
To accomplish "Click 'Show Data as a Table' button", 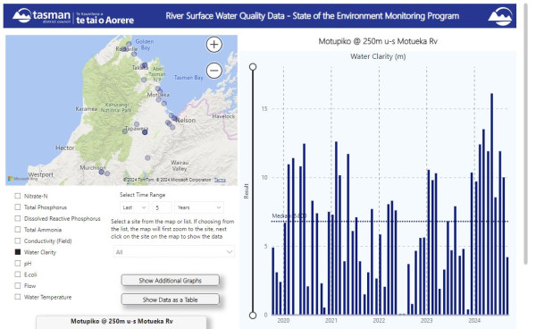I will [171, 299].
